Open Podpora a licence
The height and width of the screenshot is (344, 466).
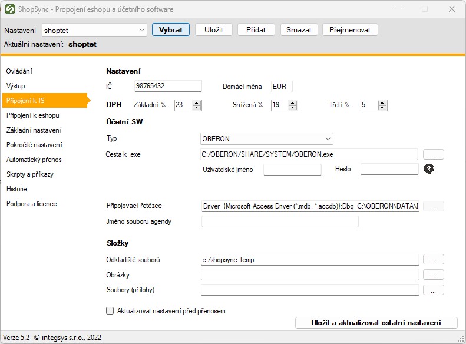click(x=31, y=204)
